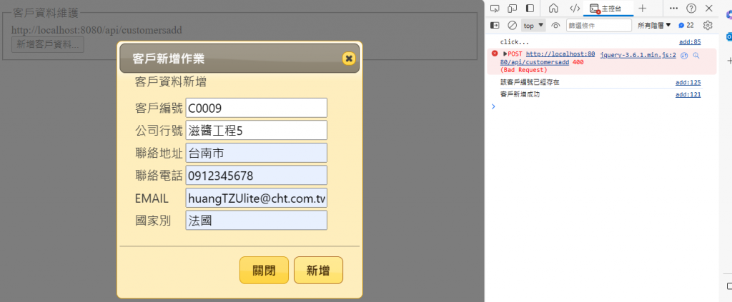Viewport: 732px width, 302px height.
Task: Open the localhost customersadd request URL link
Action: tap(548, 58)
